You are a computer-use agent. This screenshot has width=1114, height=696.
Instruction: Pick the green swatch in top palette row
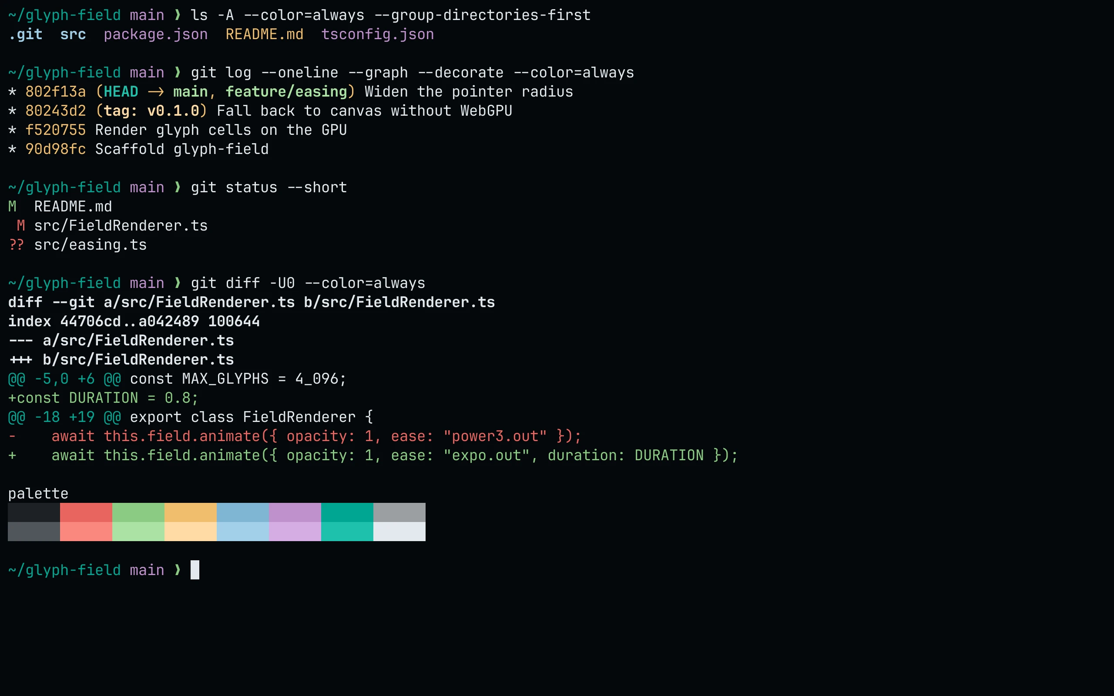click(x=138, y=512)
